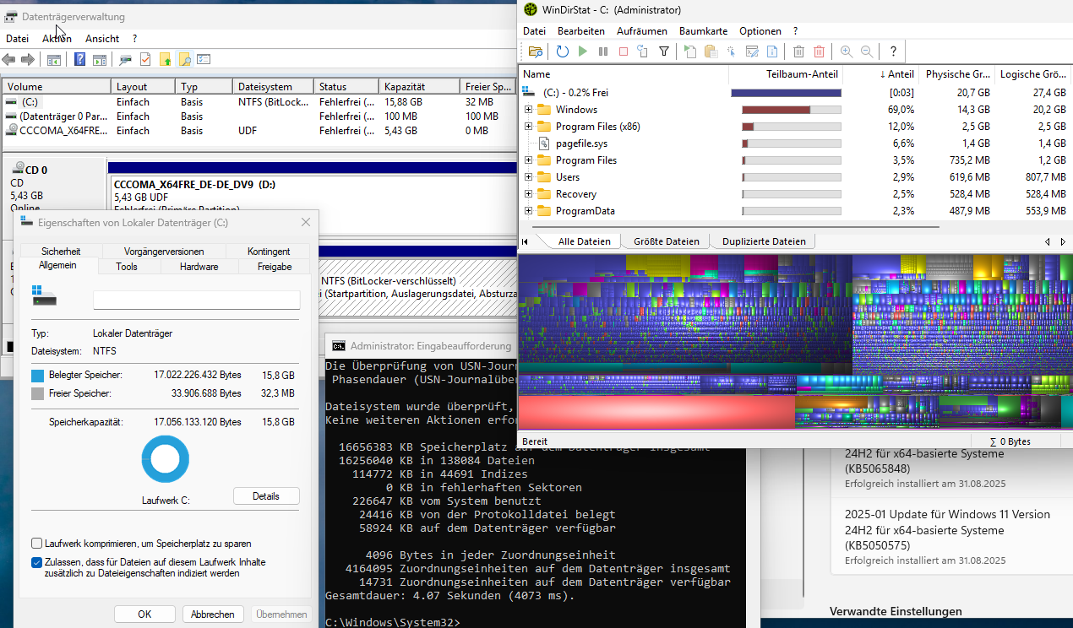
Task: Zoom out the treemap with magnifier minus
Action: pyautogui.click(x=866, y=51)
